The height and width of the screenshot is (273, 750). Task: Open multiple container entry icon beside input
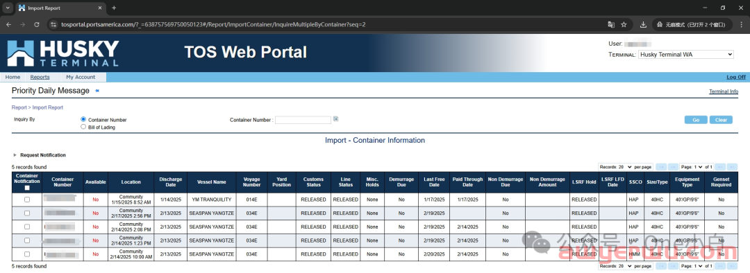click(x=336, y=119)
